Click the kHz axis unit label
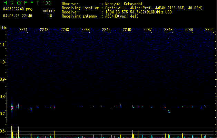The height and width of the screenshot is (138, 217). coord(3,28)
